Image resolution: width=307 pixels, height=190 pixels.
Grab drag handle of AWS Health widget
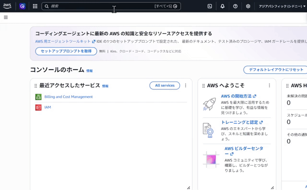click(287, 86)
